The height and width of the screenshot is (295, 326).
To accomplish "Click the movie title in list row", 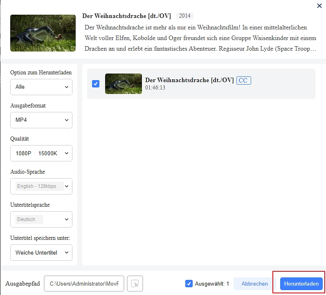I will coord(189,80).
